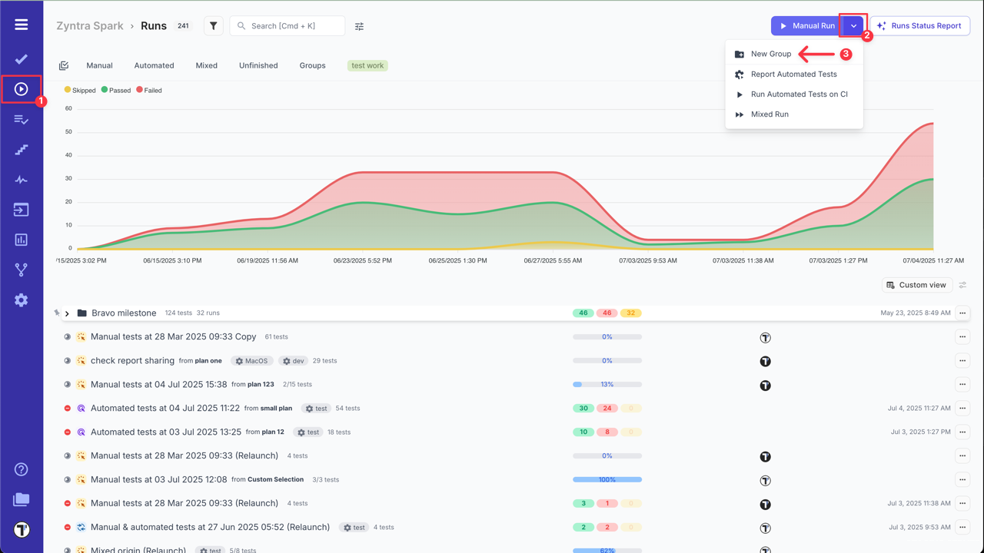Expand the Bravo milestone group
The image size is (984, 553).
pyautogui.click(x=68, y=313)
